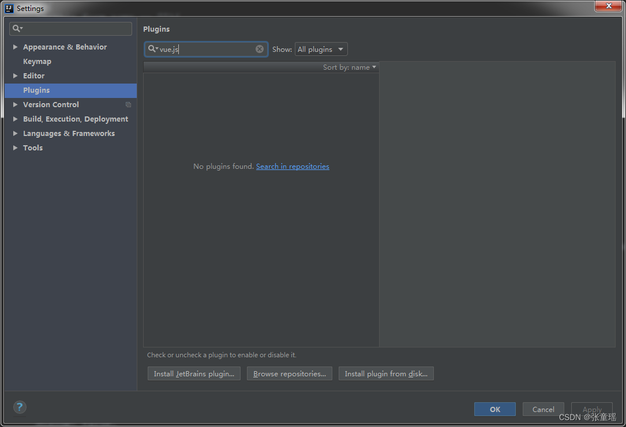
Task: Expand the Appearance & Behavior section
Action: click(16, 47)
